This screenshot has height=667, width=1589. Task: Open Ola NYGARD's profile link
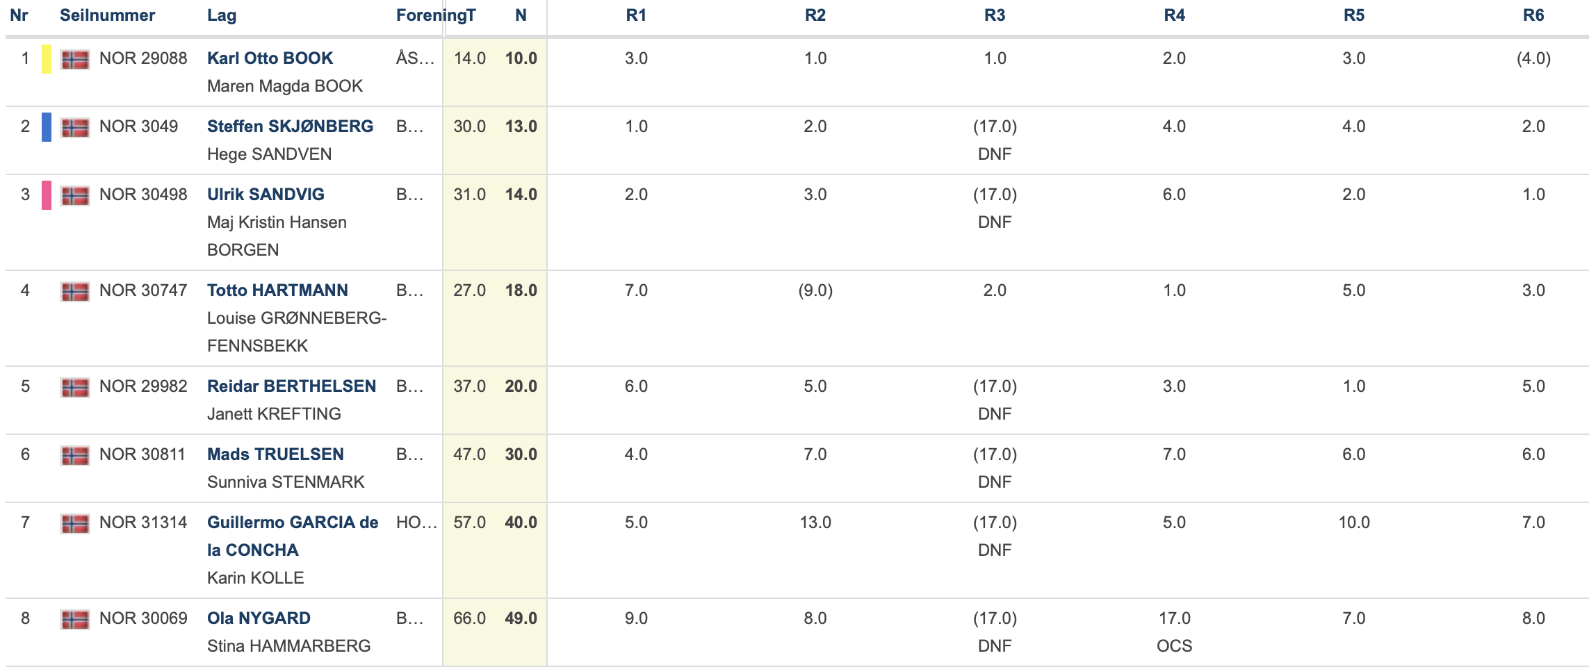(259, 618)
